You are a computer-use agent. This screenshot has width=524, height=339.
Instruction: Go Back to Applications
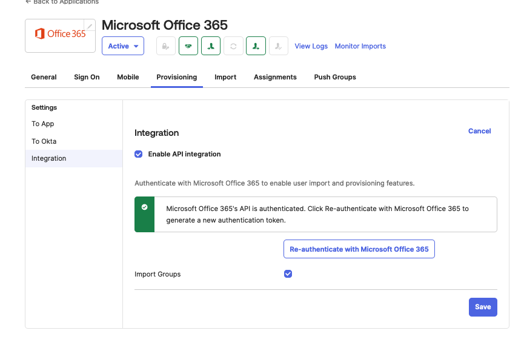tap(62, 2)
